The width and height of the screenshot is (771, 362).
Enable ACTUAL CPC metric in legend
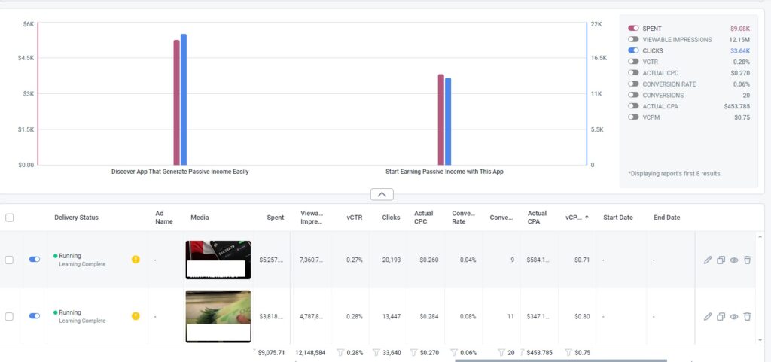coord(633,73)
